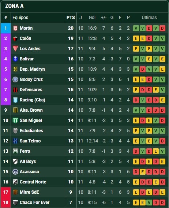Click the Bolivar team crest icon
This screenshot has height=208, width=169.
click(x=15, y=59)
